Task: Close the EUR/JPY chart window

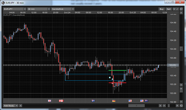Action: coord(180,2)
